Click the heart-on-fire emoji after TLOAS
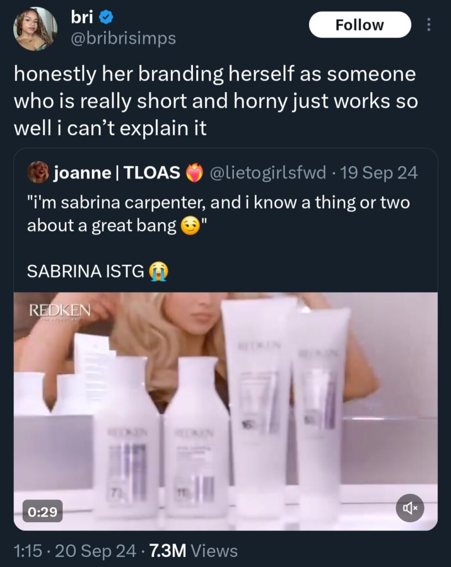The height and width of the screenshot is (567, 451). point(194,173)
